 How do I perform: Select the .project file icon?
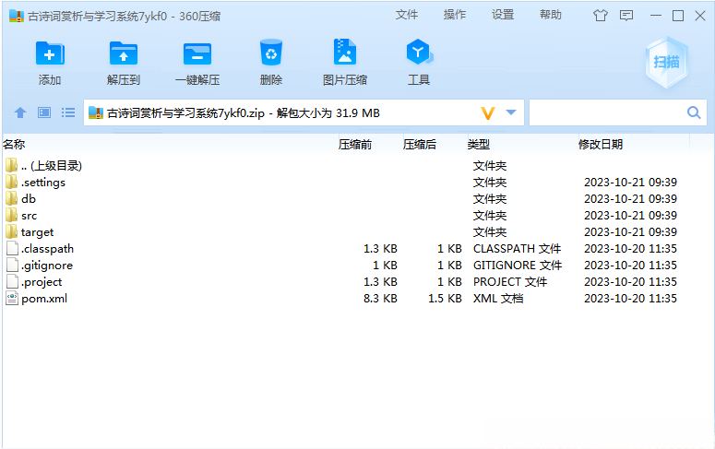click(x=12, y=282)
